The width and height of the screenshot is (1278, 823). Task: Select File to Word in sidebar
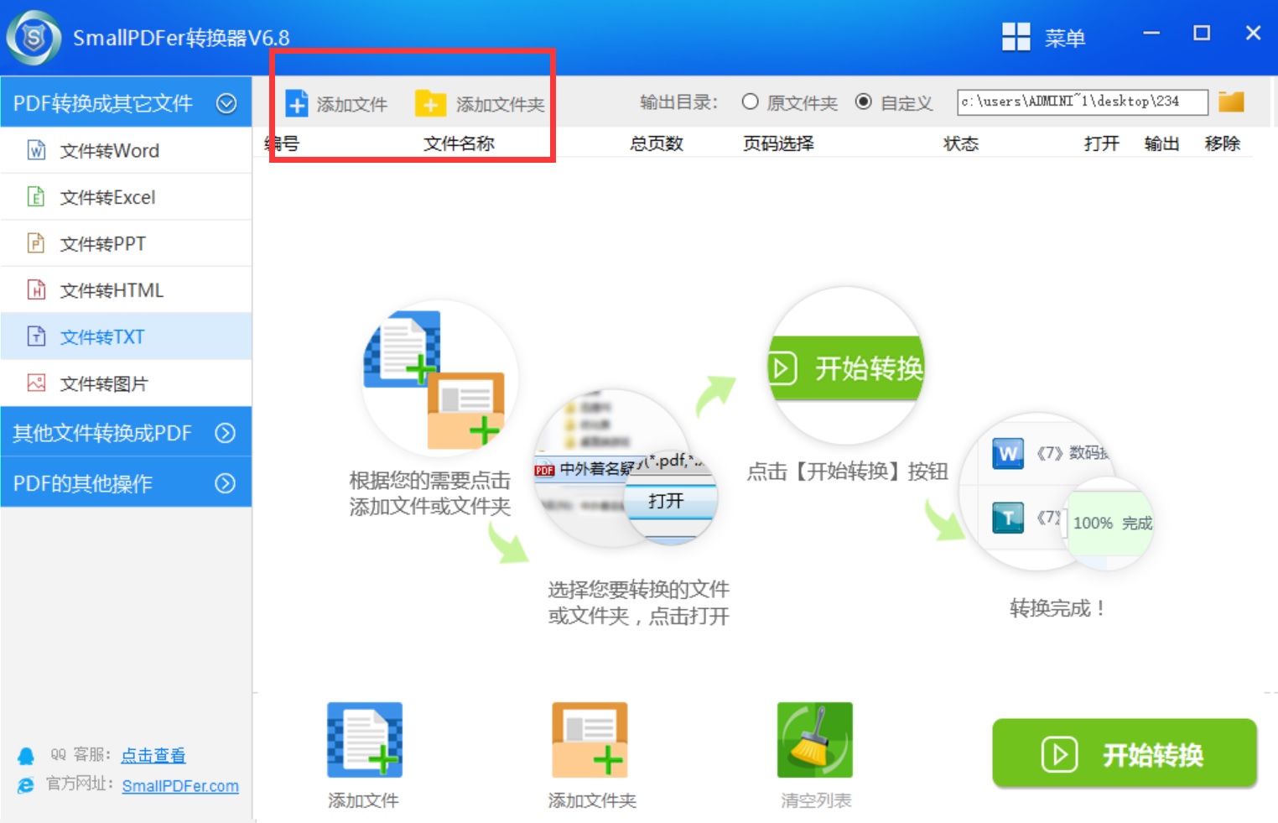click(x=109, y=151)
